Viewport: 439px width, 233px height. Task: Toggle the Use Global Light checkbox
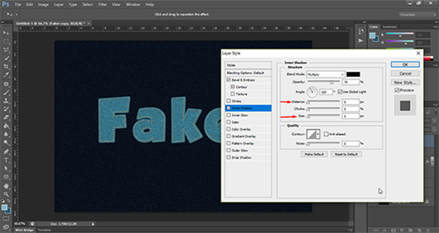pyautogui.click(x=340, y=92)
